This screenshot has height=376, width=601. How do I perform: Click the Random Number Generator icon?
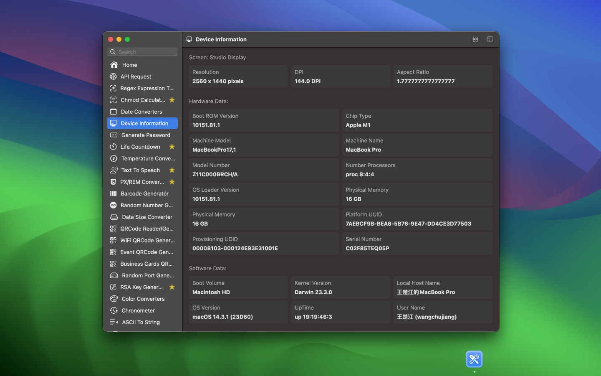click(x=113, y=205)
